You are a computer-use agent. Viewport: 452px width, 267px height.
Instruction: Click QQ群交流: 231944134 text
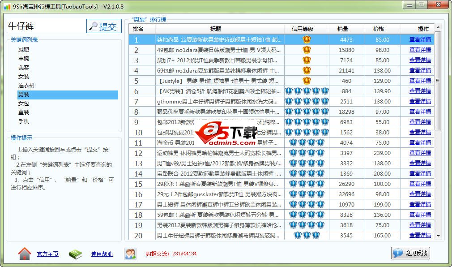(x=171, y=254)
